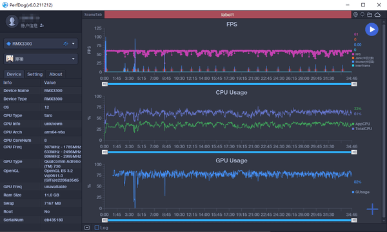
Task: Toggle the GUsage legend series
Action: pos(361,192)
